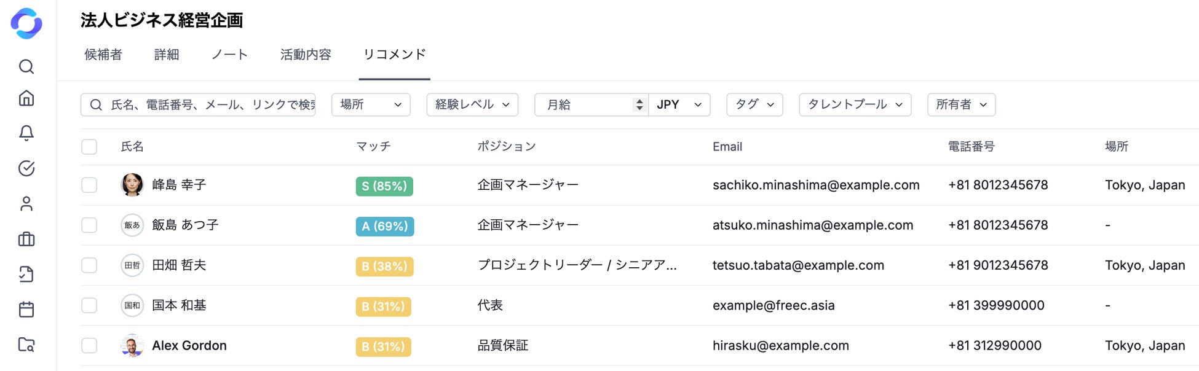This screenshot has height=371, width=1199.
Task: Go to home via sidebar icon
Action: (x=26, y=98)
